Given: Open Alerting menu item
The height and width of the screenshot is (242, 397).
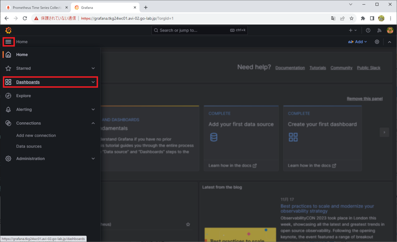Looking at the screenshot, I should [24, 109].
